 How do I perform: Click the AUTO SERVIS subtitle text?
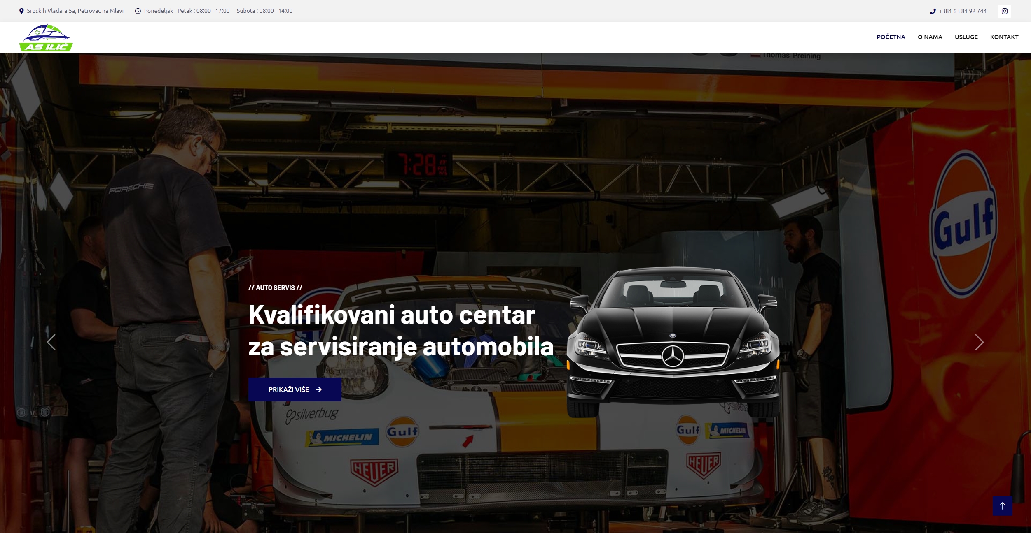pyautogui.click(x=275, y=287)
